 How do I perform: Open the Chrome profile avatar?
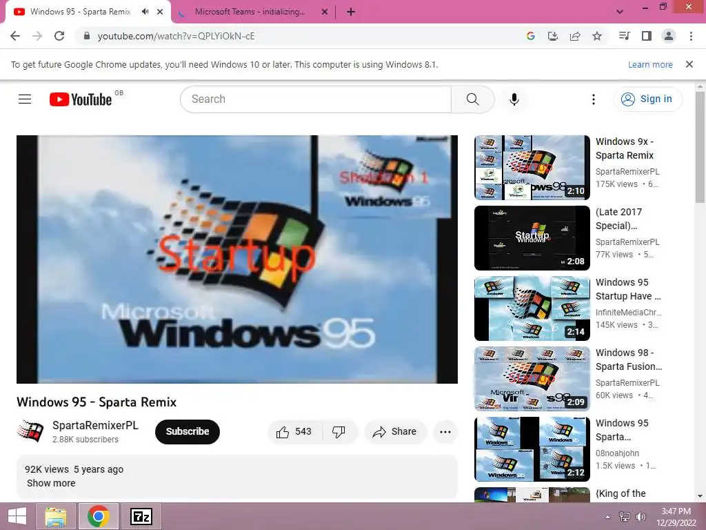669,36
